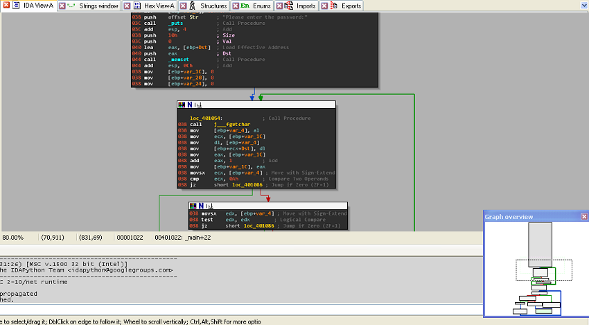The height and width of the screenshot is (325, 589).
Task: Click the loc_401086 jump target after cmp ecx
Action: [x=247, y=185]
